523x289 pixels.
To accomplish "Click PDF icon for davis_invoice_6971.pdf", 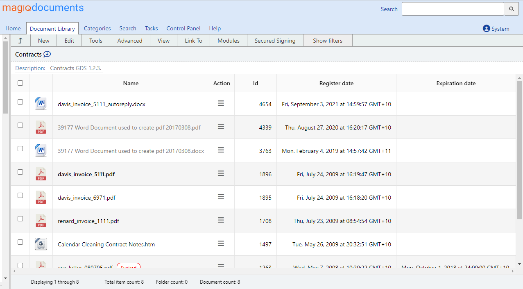I will [x=41, y=197].
